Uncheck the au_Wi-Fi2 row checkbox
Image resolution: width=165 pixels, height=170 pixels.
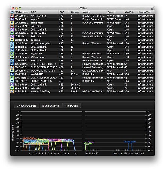click(12, 53)
